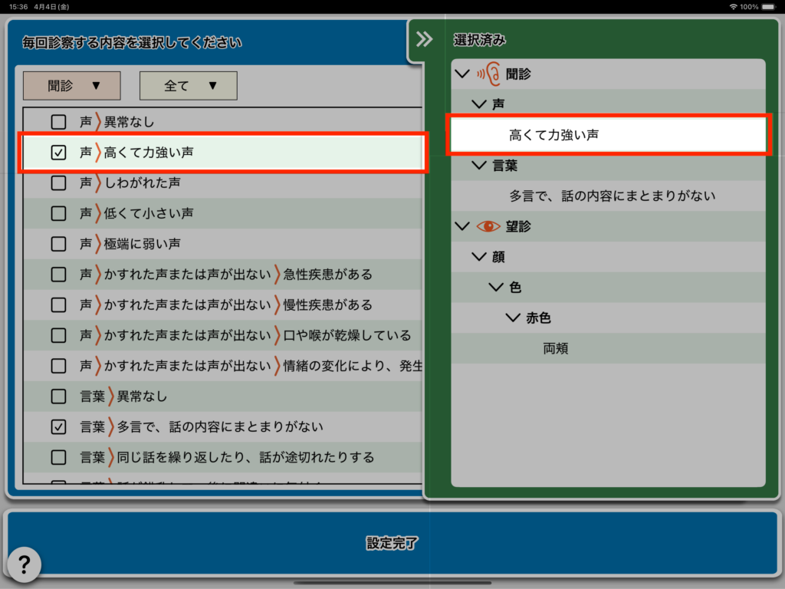785x589 pixels.
Task: Collapse the 赤色 tree node chevron
Action: point(513,318)
